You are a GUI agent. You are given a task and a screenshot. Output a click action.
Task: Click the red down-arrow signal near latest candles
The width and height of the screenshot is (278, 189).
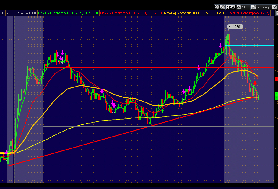(x=255, y=83)
